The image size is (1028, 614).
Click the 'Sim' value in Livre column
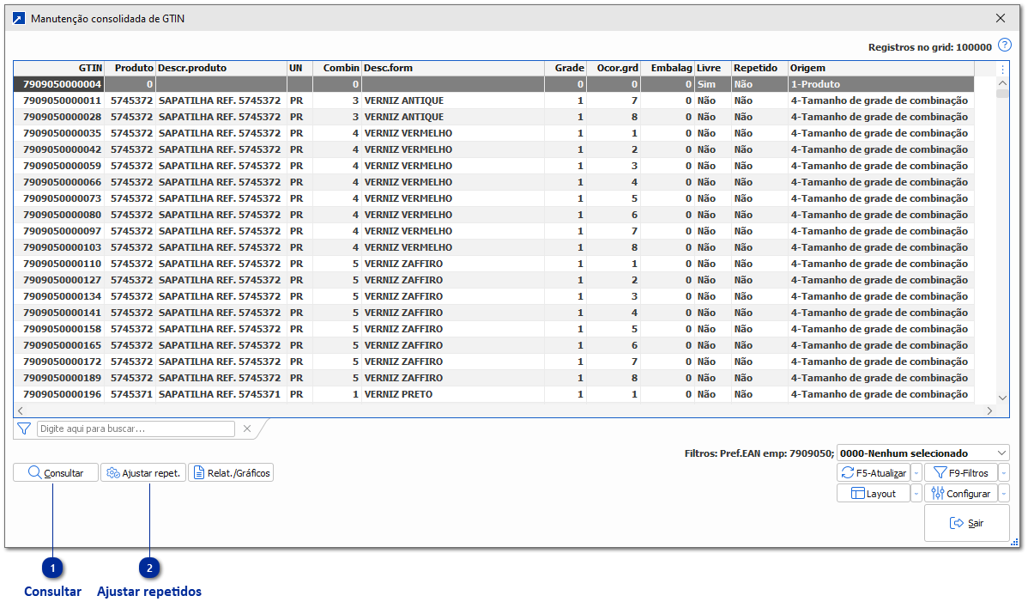713,85
